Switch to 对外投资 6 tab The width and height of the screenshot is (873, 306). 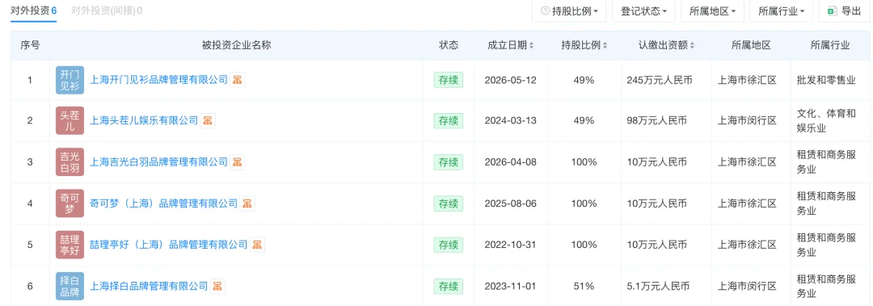click(34, 10)
